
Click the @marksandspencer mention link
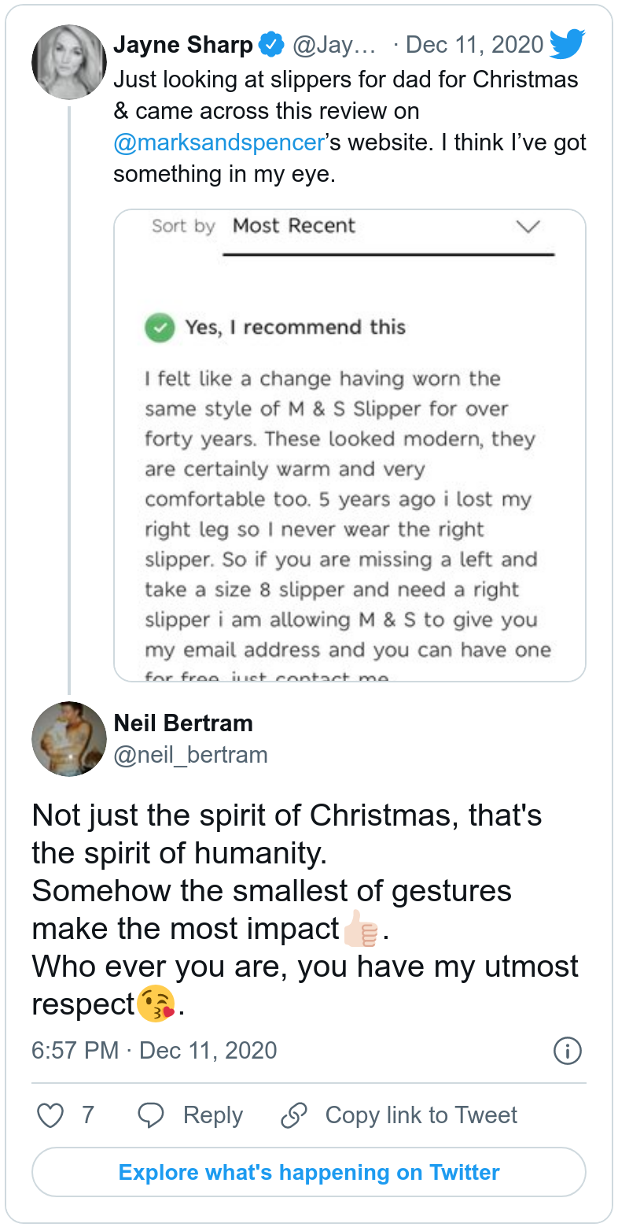pos(219,142)
